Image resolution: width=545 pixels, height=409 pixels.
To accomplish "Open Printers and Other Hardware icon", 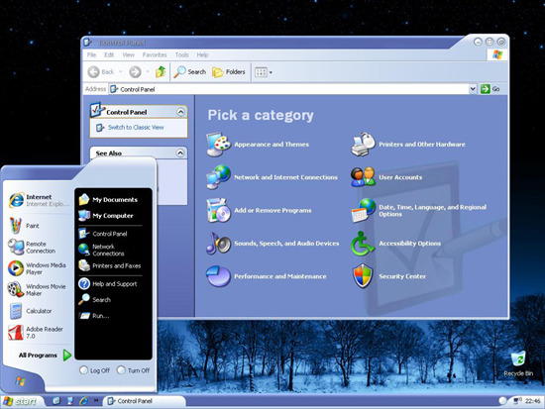I will pyautogui.click(x=363, y=145).
